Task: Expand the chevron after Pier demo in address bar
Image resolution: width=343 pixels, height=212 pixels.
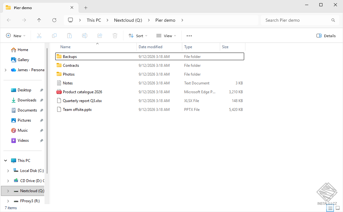Action: tap(182, 20)
